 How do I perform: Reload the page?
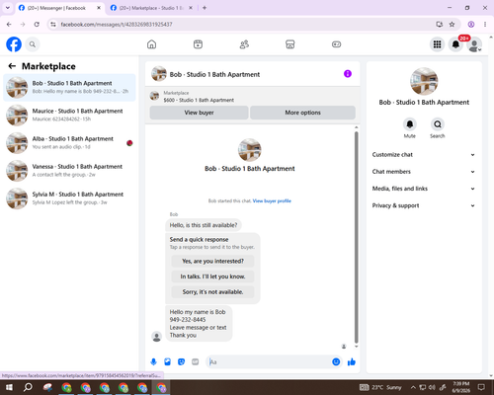(x=37, y=25)
